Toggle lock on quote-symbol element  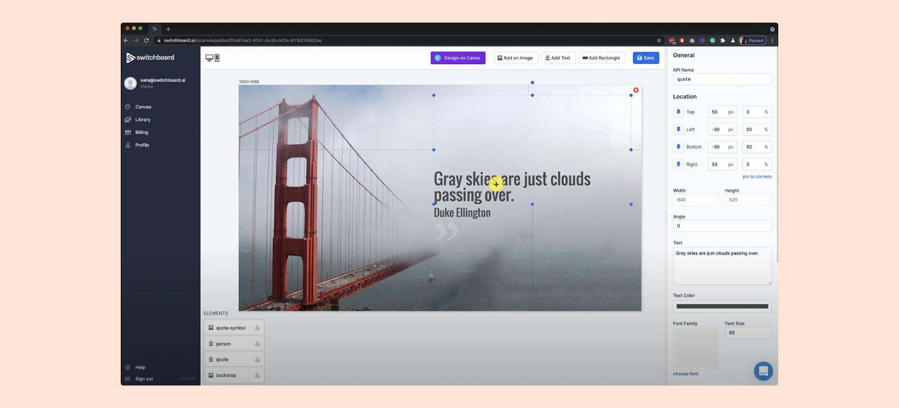pyautogui.click(x=257, y=328)
